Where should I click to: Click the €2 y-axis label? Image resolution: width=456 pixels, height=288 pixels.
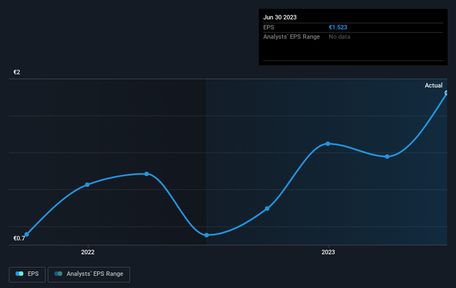click(17, 72)
